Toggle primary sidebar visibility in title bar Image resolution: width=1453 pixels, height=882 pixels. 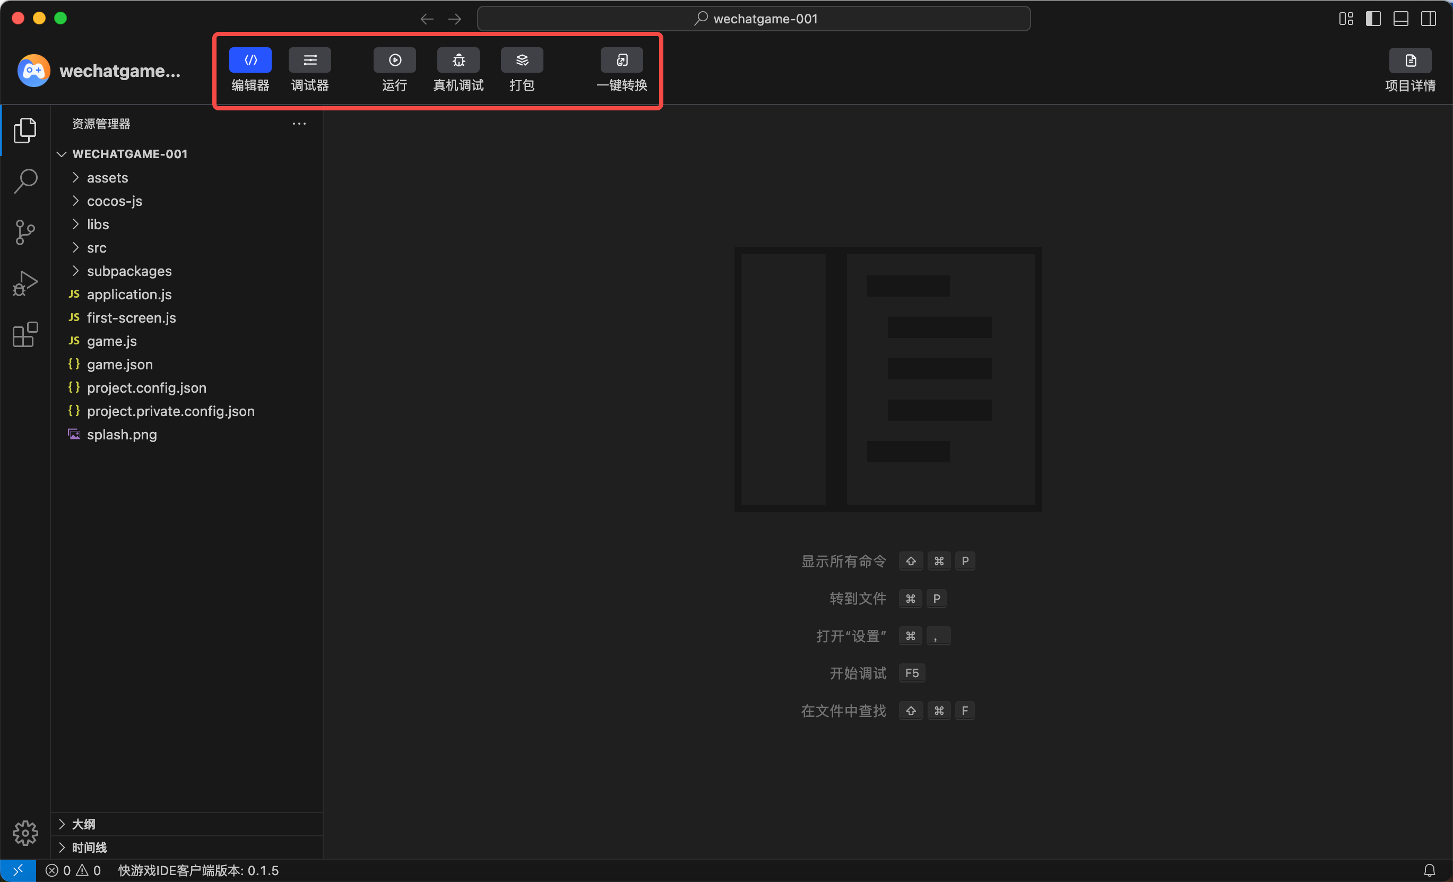1373,19
